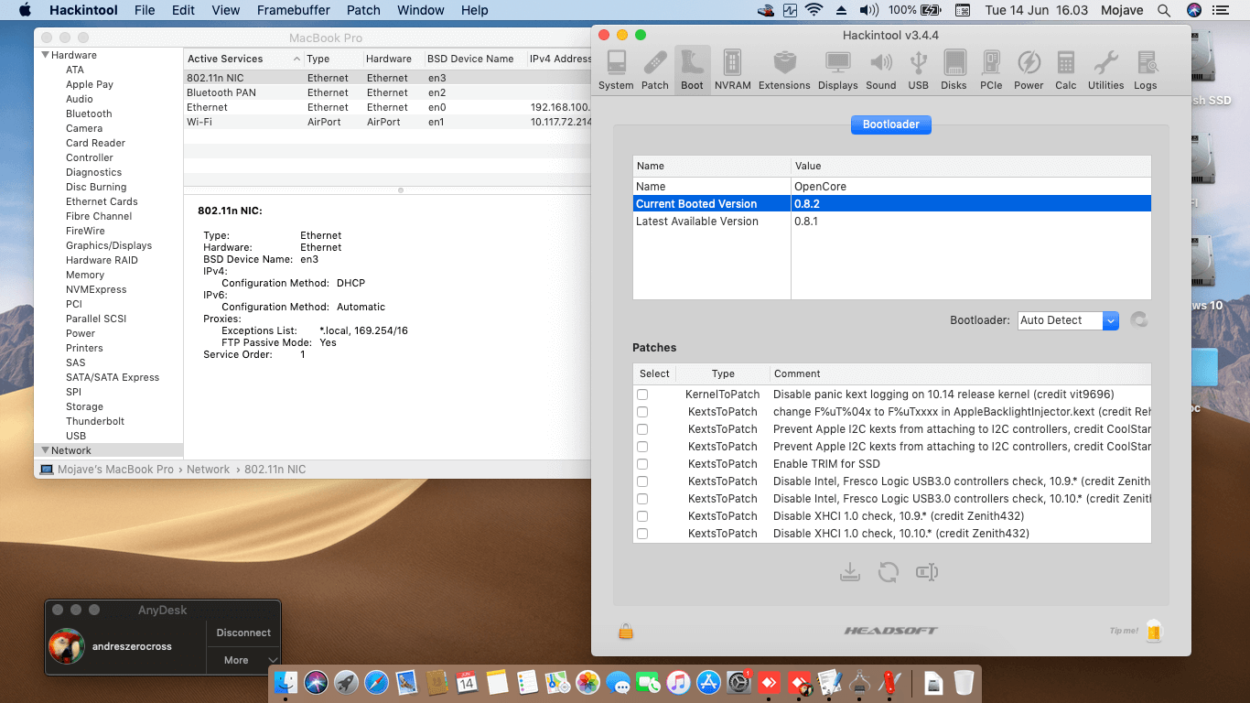This screenshot has height=703, width=1250.
Task: Switch to the Displays section
Action: [838, 70]
